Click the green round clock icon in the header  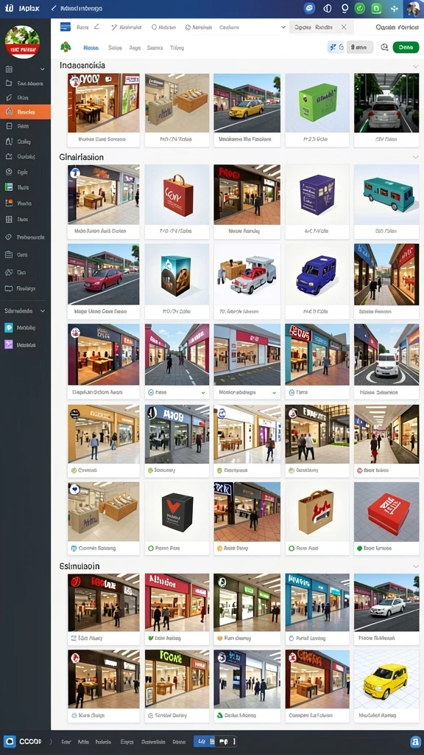359,8
